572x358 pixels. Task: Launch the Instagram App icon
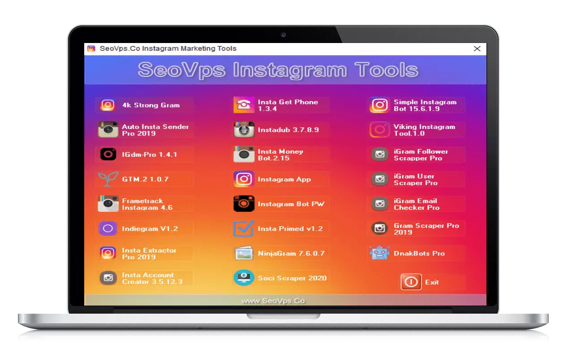(x=244, y=179)
